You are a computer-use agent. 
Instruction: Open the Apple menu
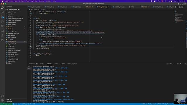pos(3,1)
